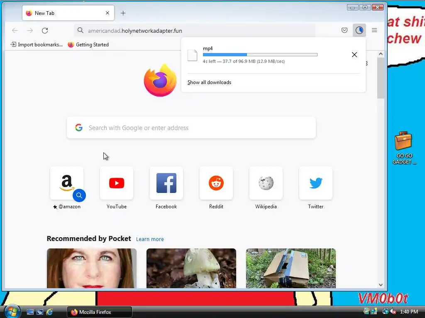The height and width of the screenshot is (318, 425).
Task: Open the Firefox hamburger menu
Action: tap(374, 30)
